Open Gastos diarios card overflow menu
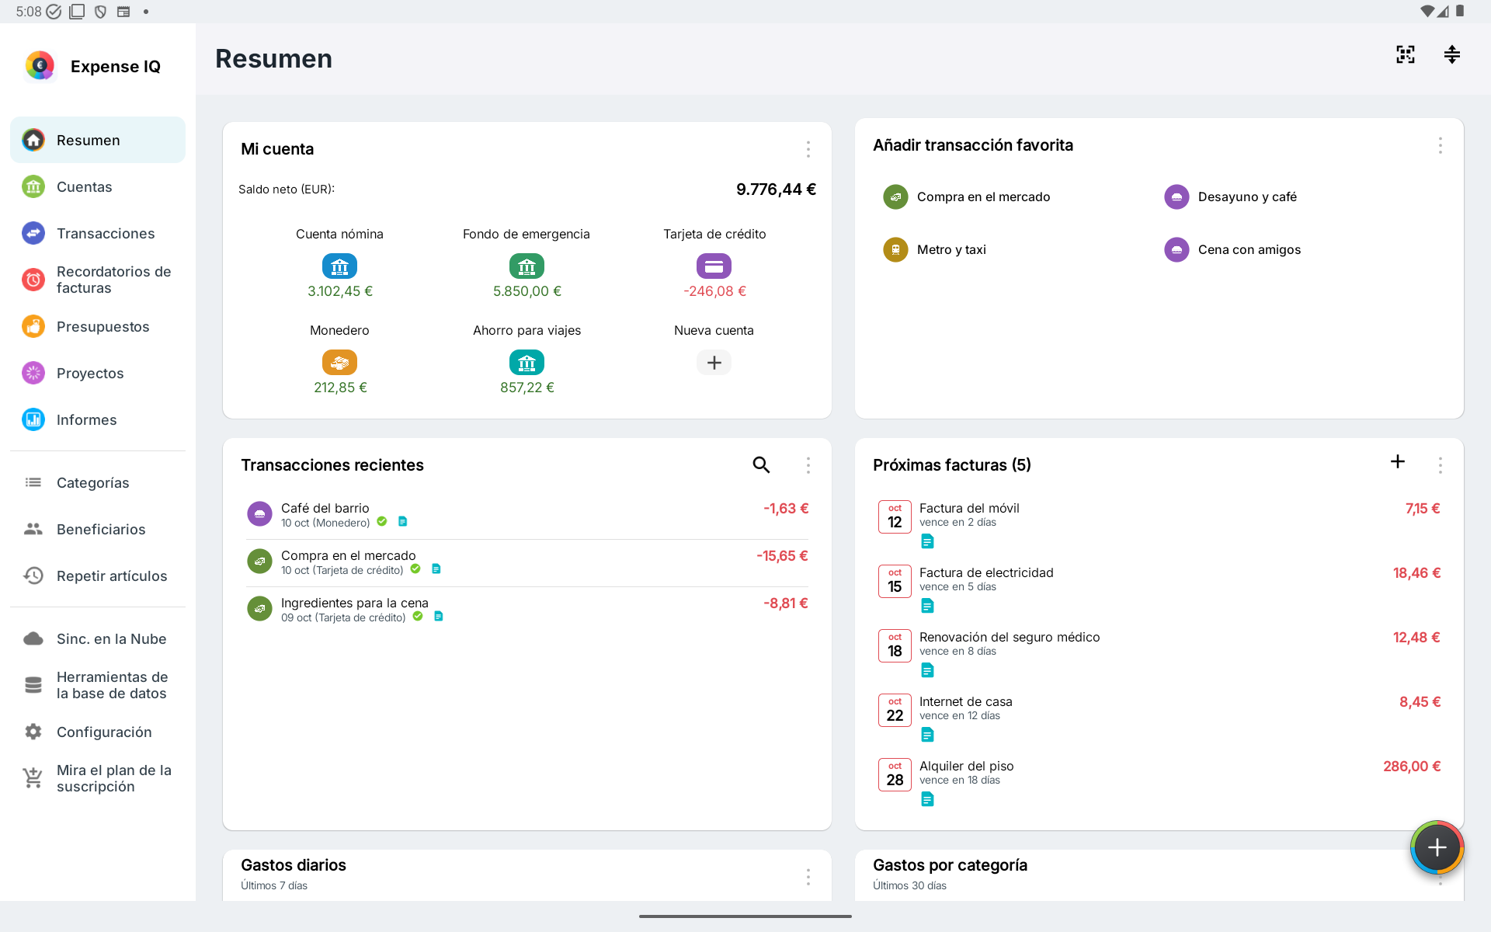The width and height of the screenshot is (1491, 932). [x=808, y=876]
